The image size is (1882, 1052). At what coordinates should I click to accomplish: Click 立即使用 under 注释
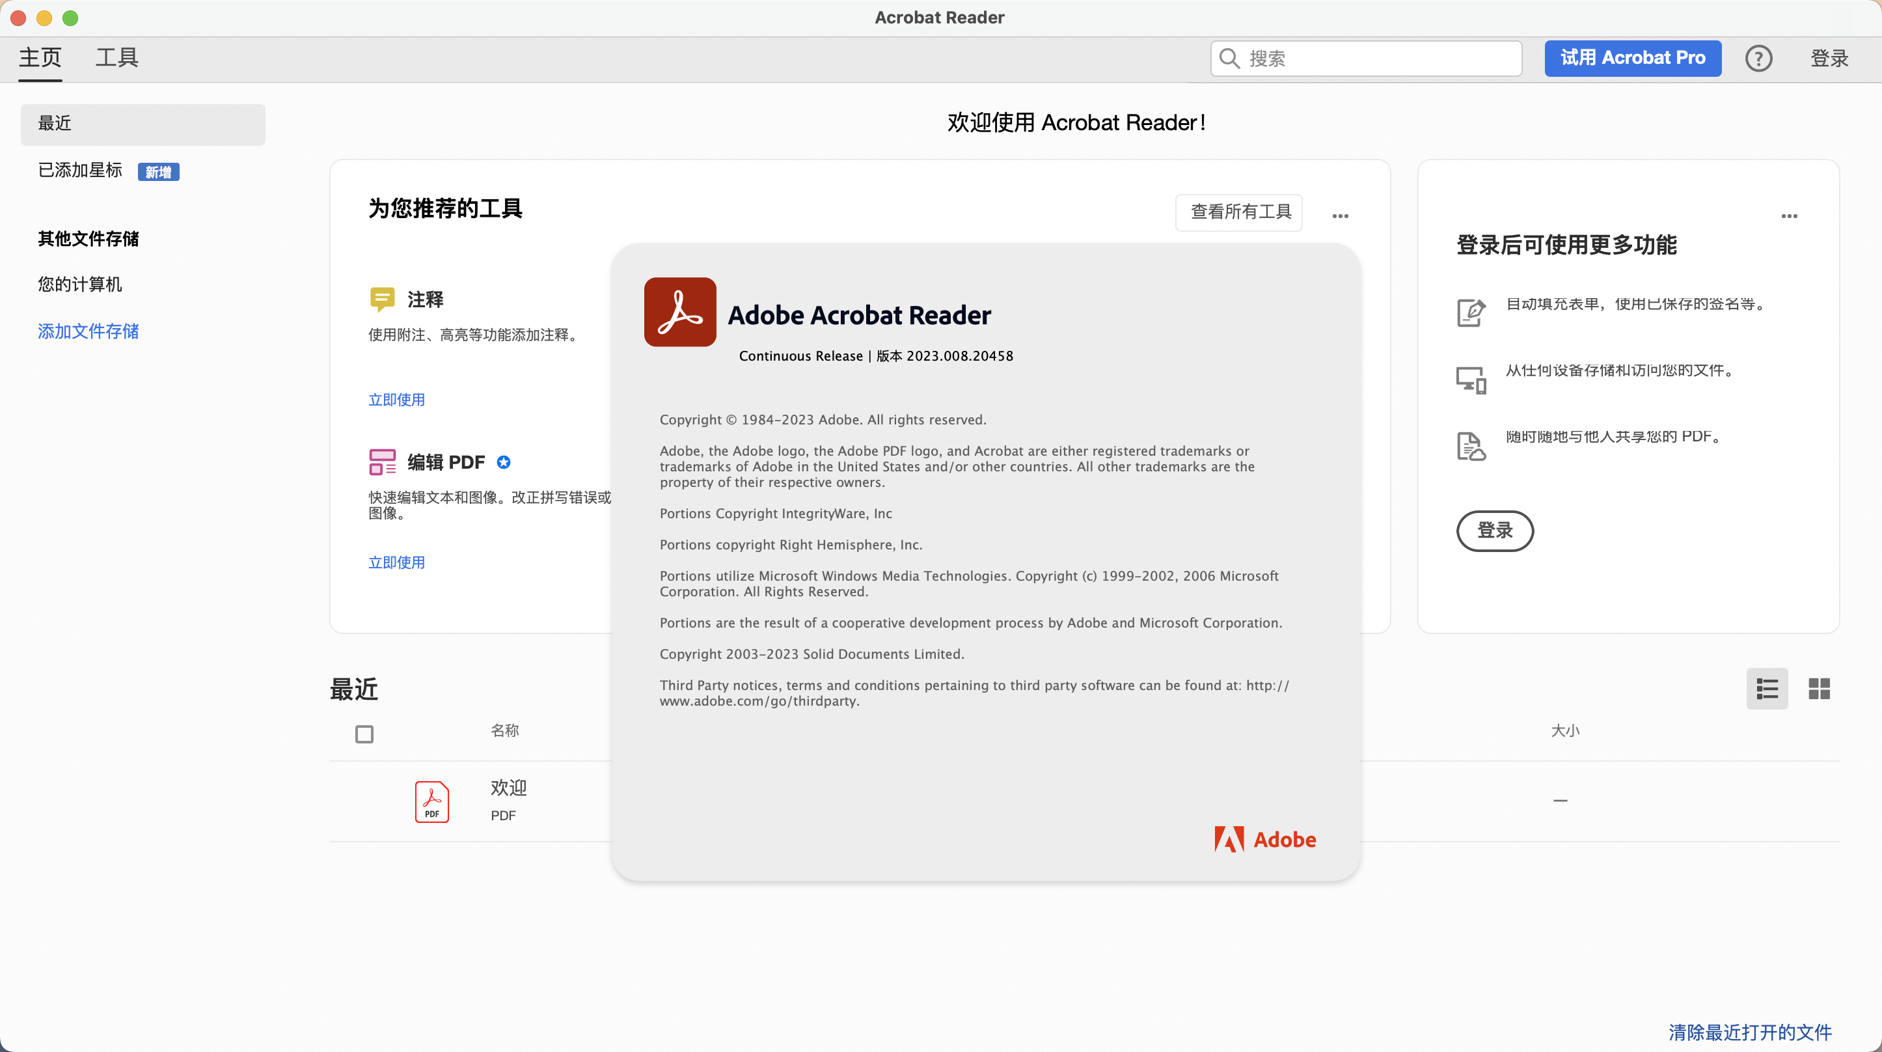[396, 400]
